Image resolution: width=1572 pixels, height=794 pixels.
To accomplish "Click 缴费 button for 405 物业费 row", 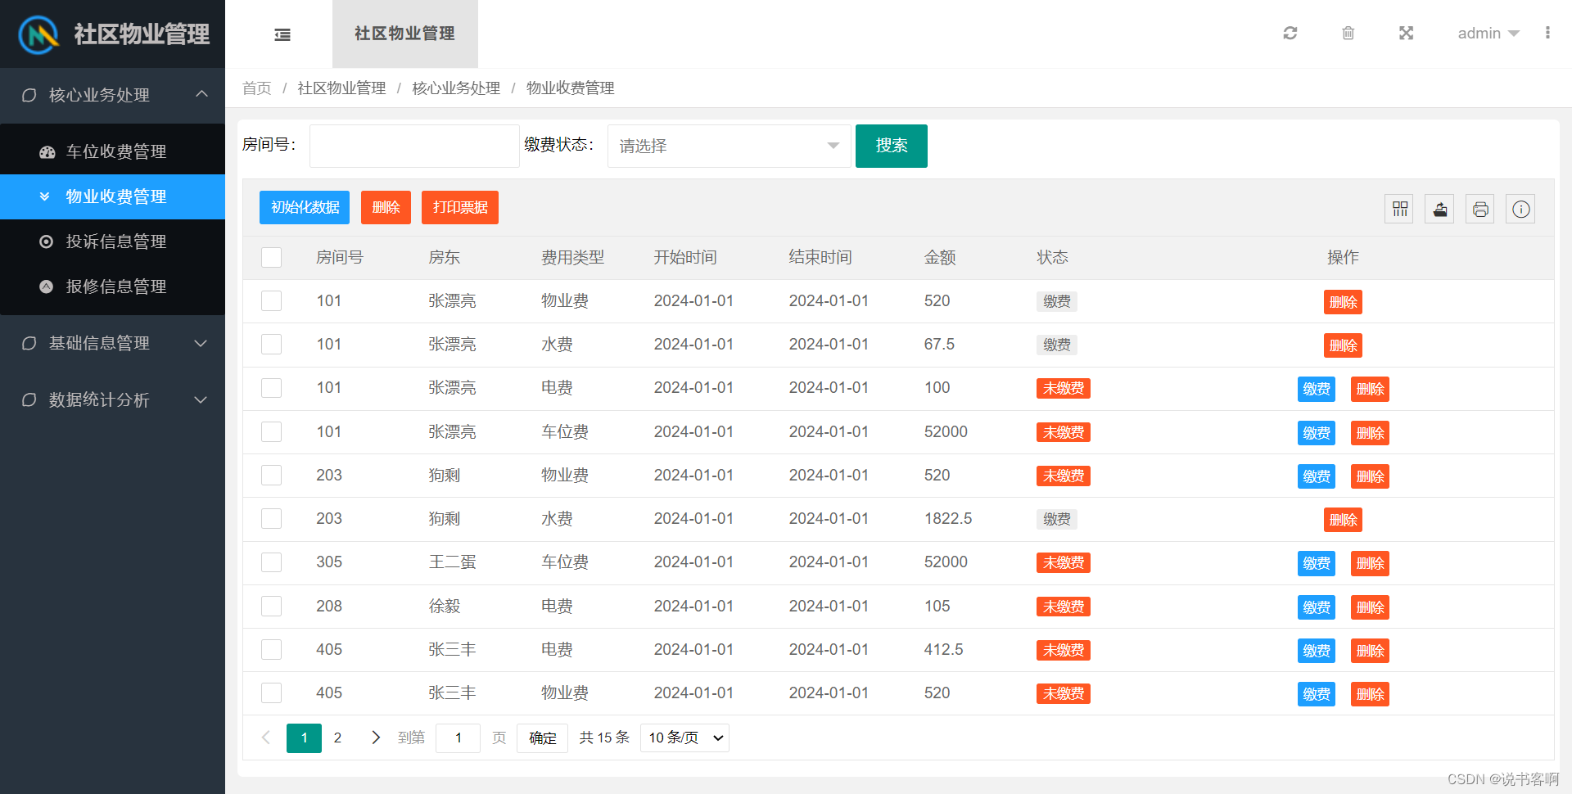I will tap(1317, 694).
